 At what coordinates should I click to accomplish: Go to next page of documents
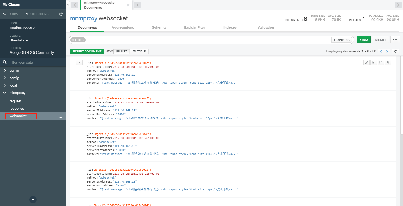pos(387,51)
